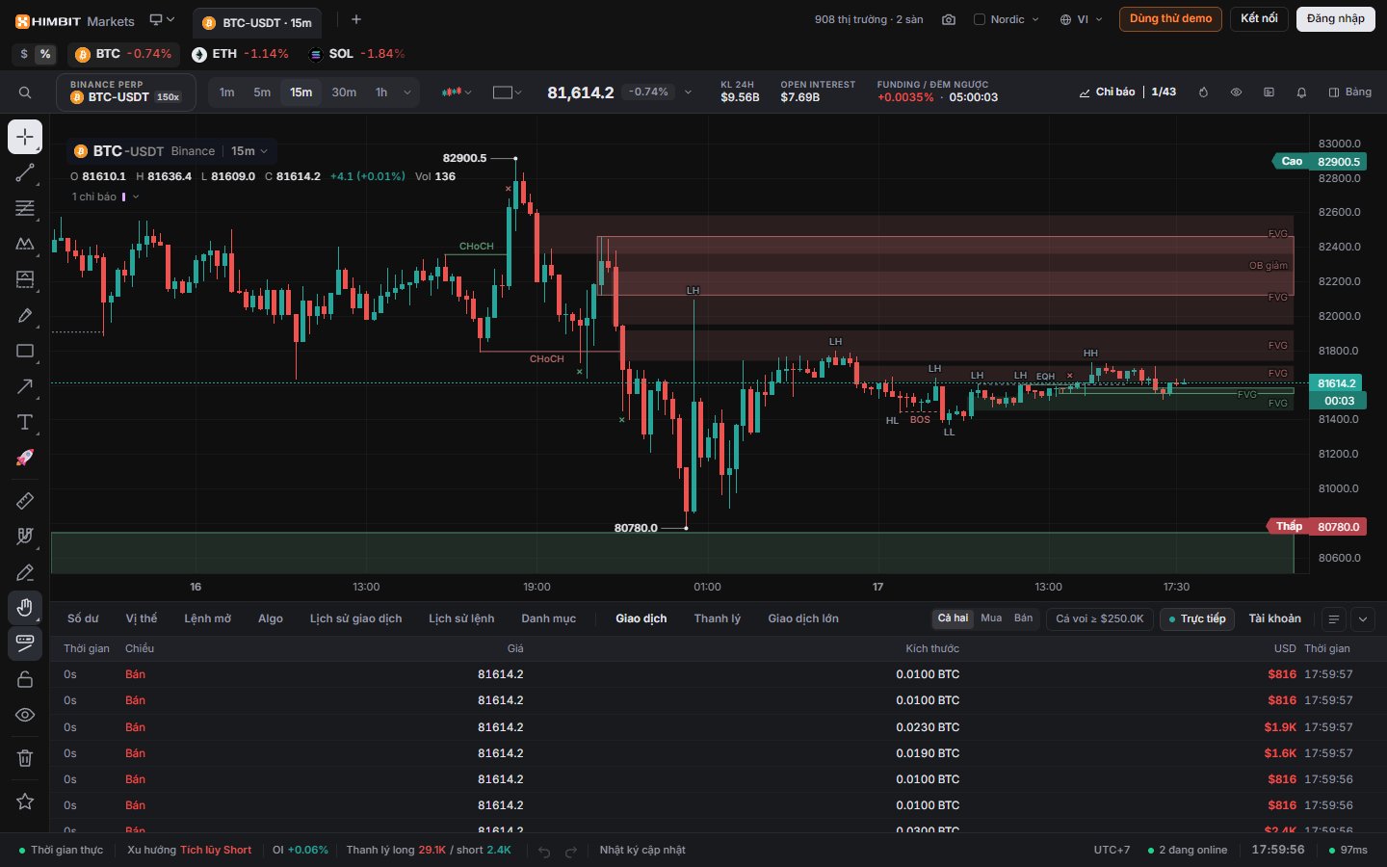Select the text annotation tool
1387x867 pixels.
(25, 422)
